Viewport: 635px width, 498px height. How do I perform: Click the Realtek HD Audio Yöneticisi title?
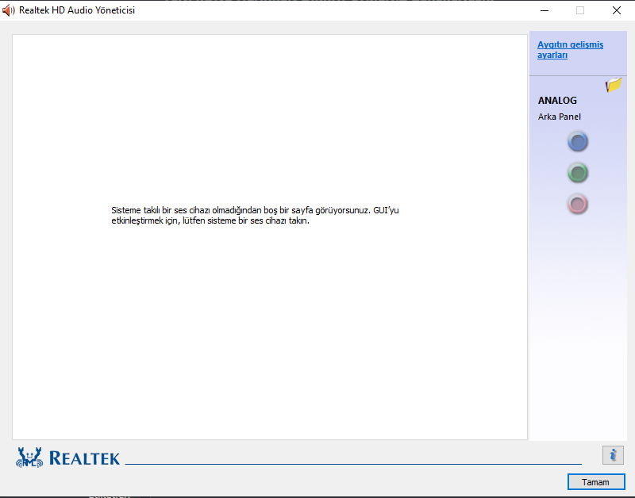77,10
